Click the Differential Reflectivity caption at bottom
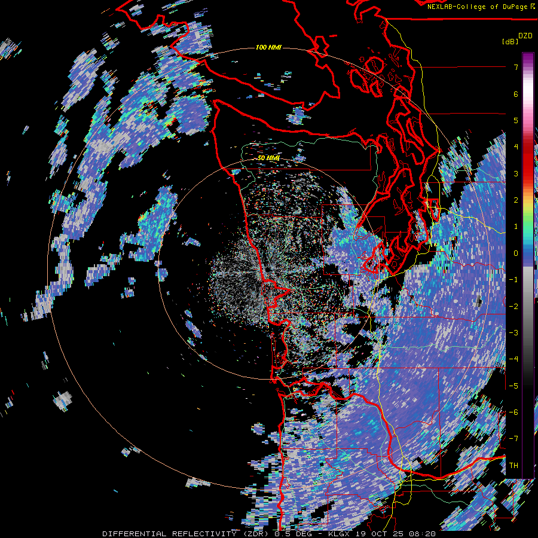This screenshot has width=538, height=538. 269,534
